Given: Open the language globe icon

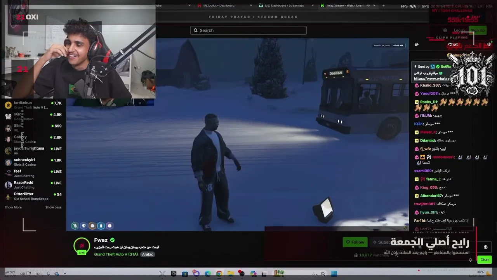Looking at the screenshot, I should [445, 30].
